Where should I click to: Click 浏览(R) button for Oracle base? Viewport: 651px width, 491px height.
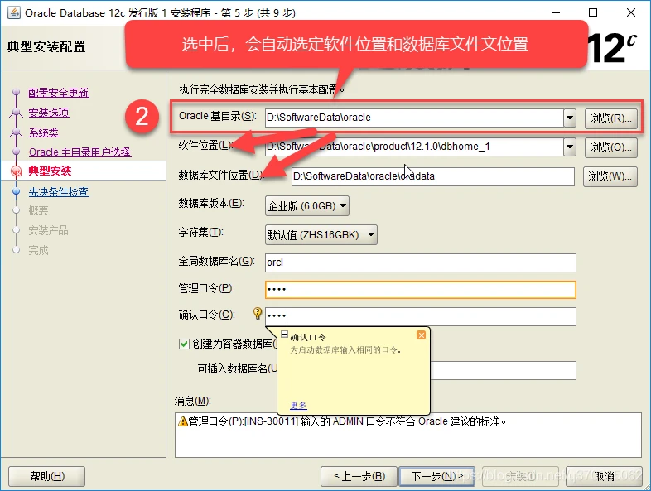click(x=611, y=118)
